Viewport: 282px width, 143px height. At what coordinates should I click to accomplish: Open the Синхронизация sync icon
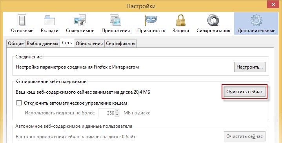click(213, 20)
